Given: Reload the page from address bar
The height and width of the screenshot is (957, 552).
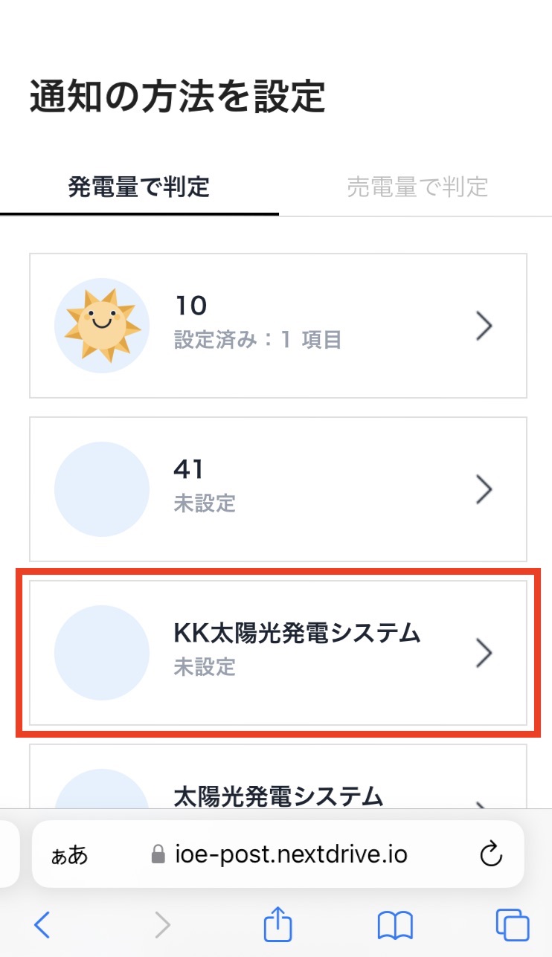Looking at the screenshot, I should pos(491,855).
